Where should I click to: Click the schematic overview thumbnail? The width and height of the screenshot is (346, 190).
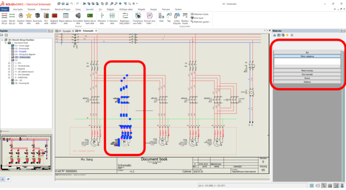coord(27,153)
